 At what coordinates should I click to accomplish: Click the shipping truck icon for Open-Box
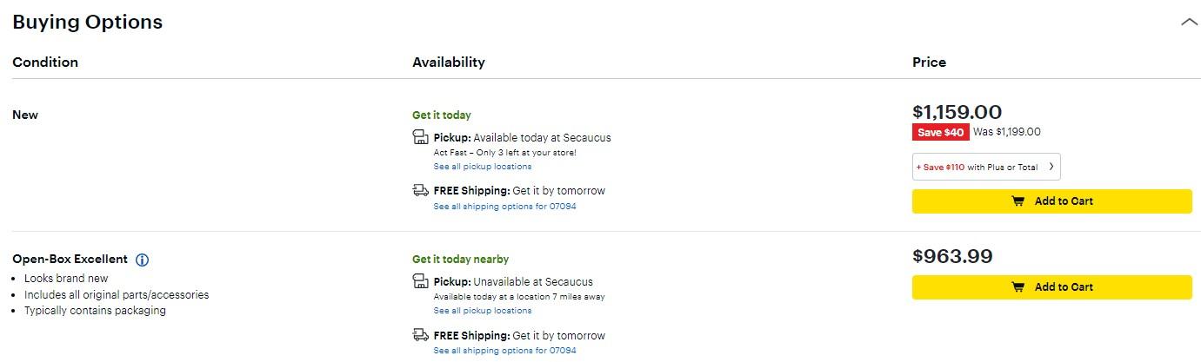(421, 335)
